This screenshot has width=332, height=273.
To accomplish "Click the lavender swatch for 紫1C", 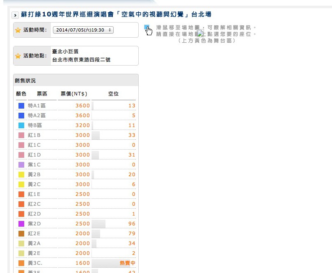I will (x=21, y=165).
